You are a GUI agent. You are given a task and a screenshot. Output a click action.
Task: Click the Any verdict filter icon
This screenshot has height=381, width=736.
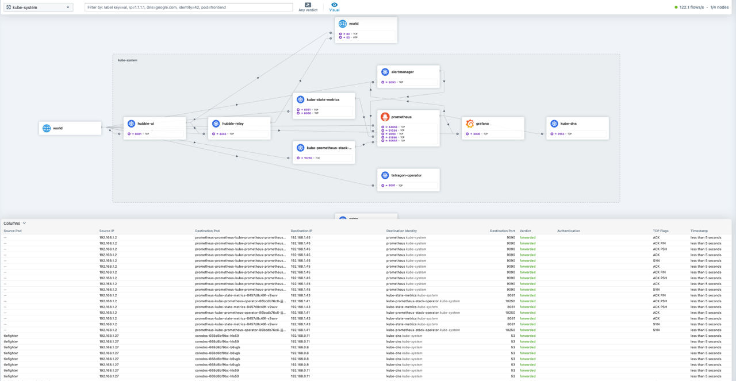coord(308,5)
